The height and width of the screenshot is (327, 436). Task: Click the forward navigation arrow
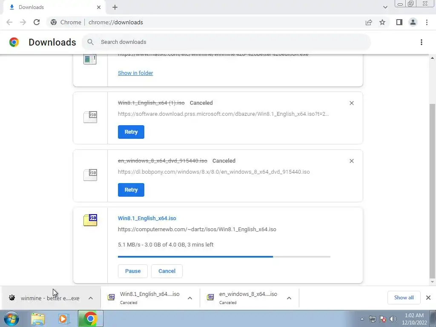point(23,22)
